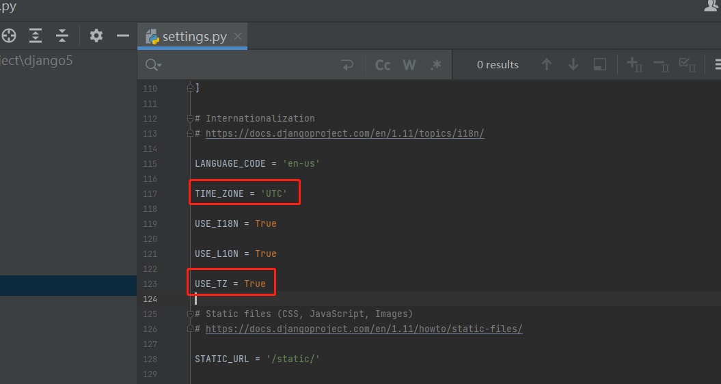Toggle Match Case (Cc) search option

(x=383, y=65)
